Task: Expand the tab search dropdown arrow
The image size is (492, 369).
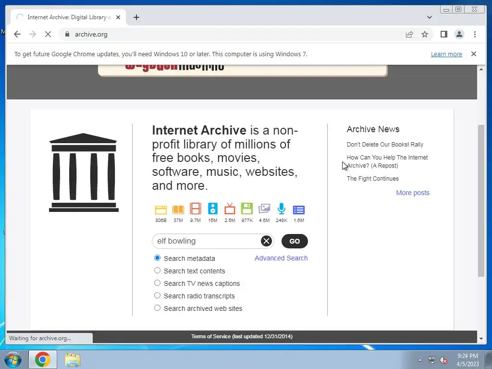Action: pyautogui.click(x=430, y=17)
